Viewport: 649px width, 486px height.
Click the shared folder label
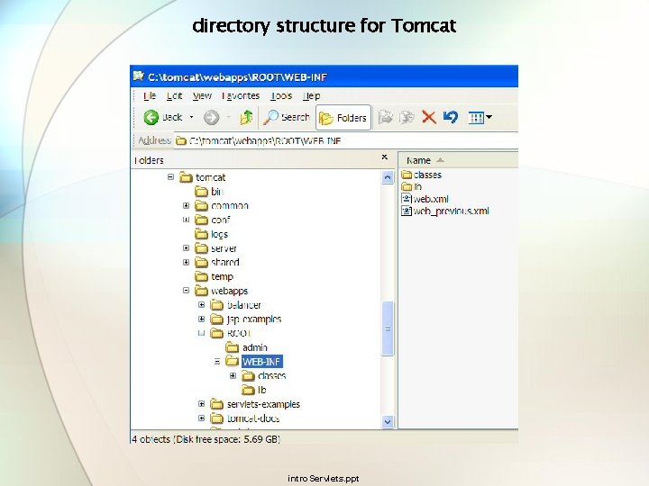click(224, 263)
